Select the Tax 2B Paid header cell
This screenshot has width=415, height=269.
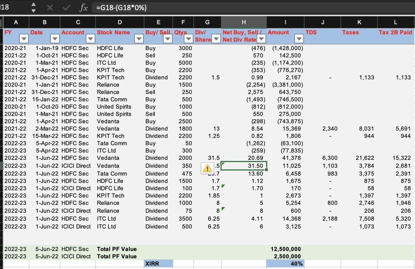[x=396, y=36]
